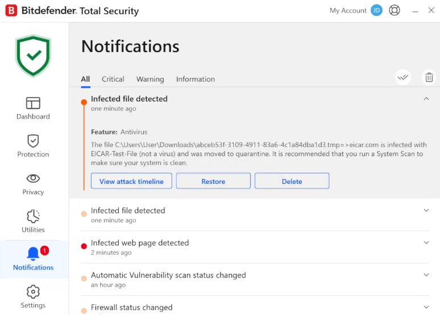Viewport: 440px width, 315px height.
Task: Switch to the Warning tab
Action: tap(150, 79)
